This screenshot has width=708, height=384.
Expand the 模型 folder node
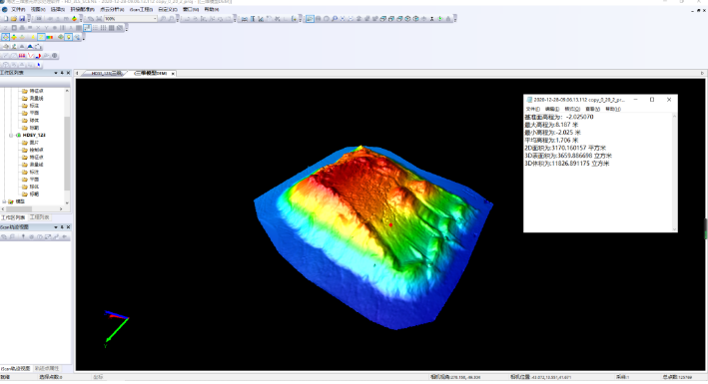click(4, 201)
